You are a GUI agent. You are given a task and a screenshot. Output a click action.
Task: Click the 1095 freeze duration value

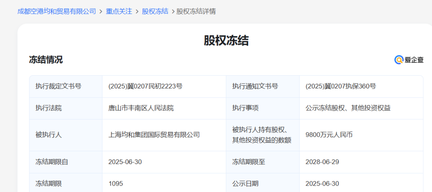[x=116, y=184]
